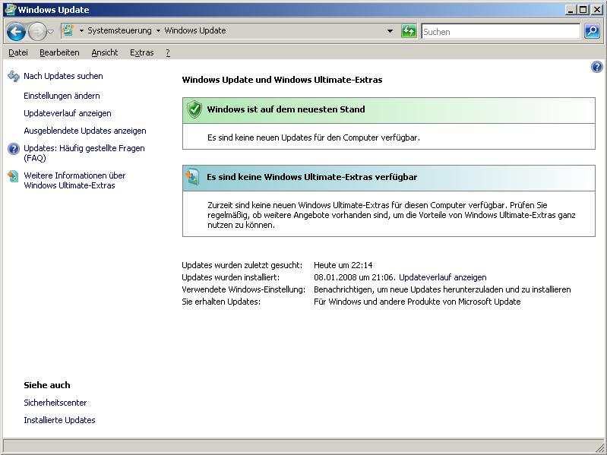Open Updates: Häufig gestellte Fragen (FAQ)
The width and height of the screenshot is (607, 455).
[x=84, y=153]
